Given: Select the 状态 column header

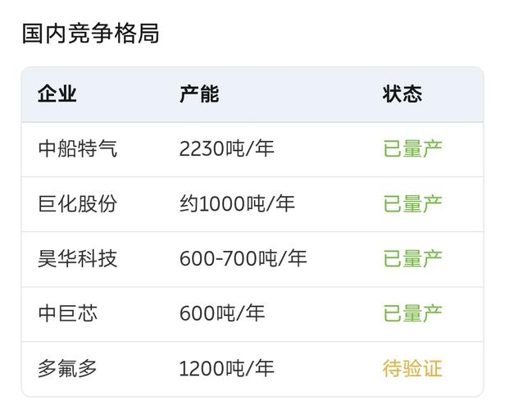Looking at the screenshot, I should point(403,94).
